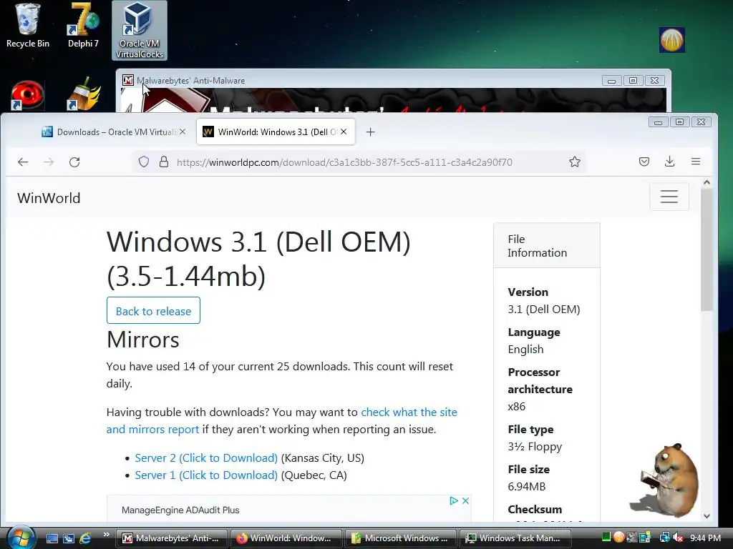Click the File Information panel header
733x549 pixels.
(x=546, y=246)
